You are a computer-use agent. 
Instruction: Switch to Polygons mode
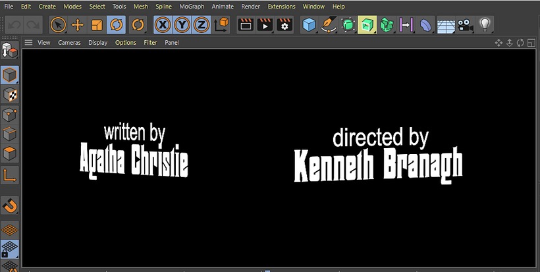click(10, 154)
